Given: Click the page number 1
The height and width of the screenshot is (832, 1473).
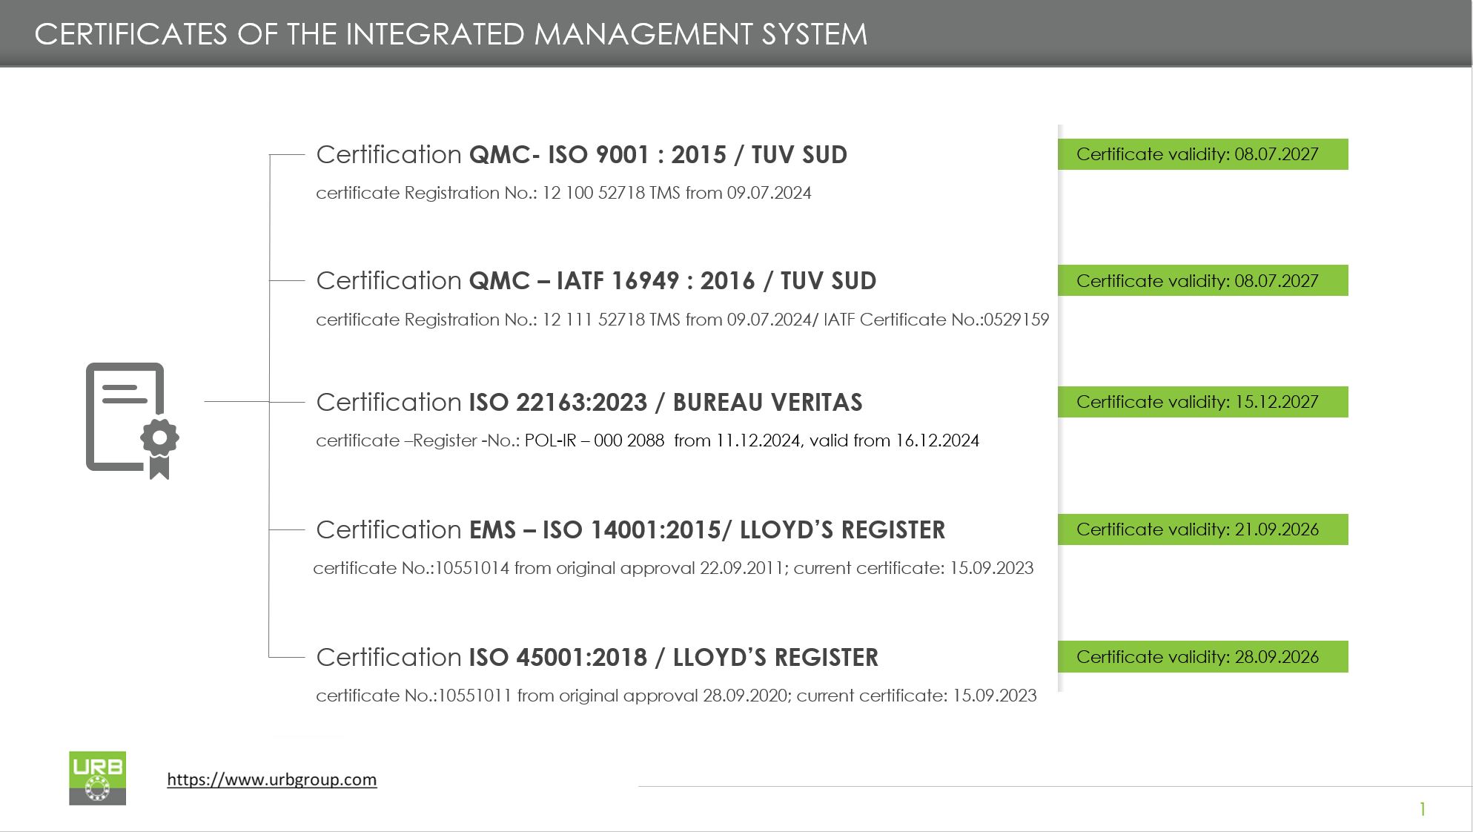Looking at the screenshot, I should pyautogui.click(x=1423, y=809).
